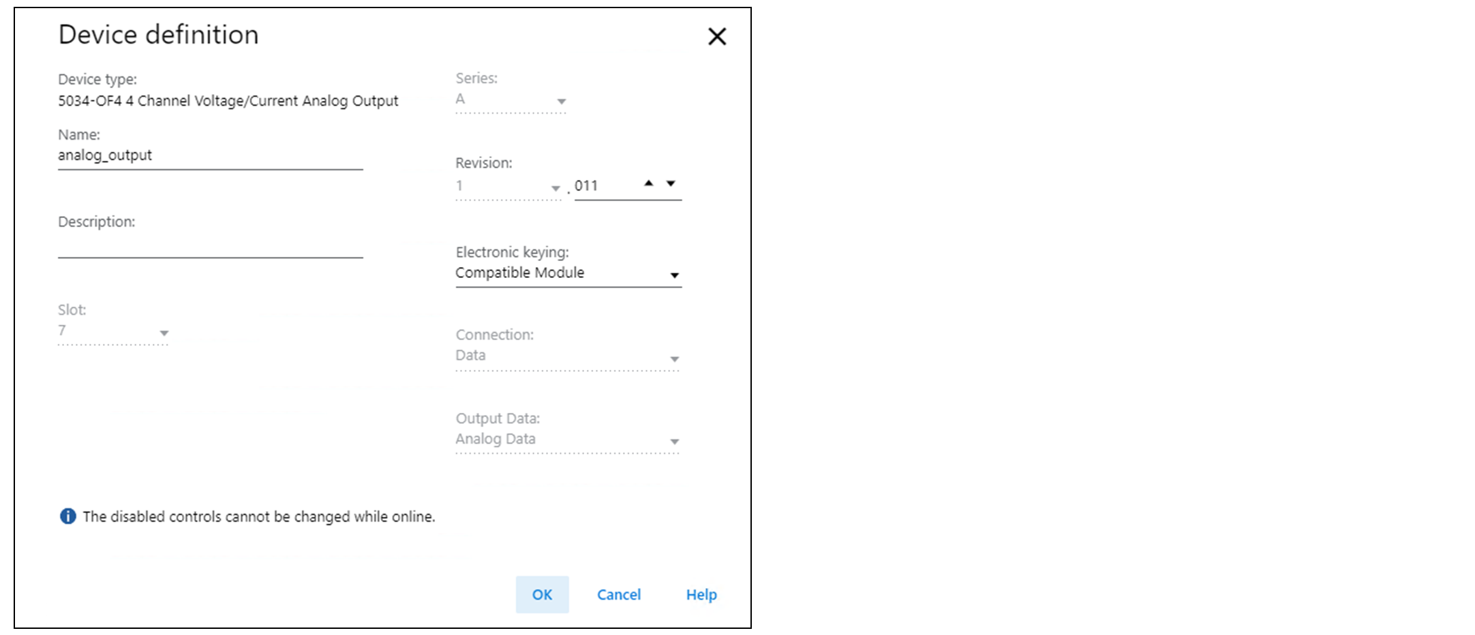Decrement the minor revision with down arrow
The height and width of the screenshot is (635, 1475).
pyautogui.click(x=671, y=183)
